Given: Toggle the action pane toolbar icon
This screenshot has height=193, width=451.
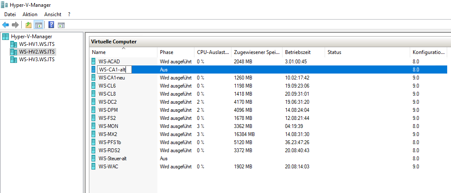Looking at the screenshot, I should 61,25.
